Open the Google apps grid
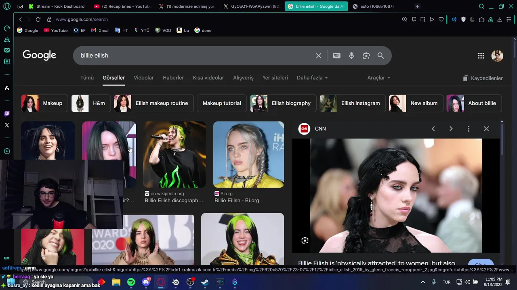Screen dimensions: 517x290 [x=481, y=56]
